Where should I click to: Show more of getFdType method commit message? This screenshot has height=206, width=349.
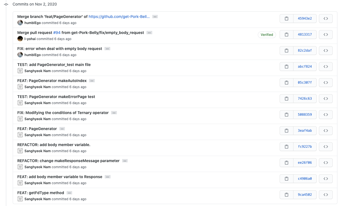point(69,193)
